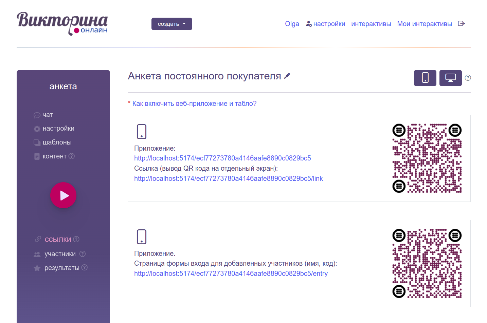Click QR code in entry-page card

pos(427,263)
